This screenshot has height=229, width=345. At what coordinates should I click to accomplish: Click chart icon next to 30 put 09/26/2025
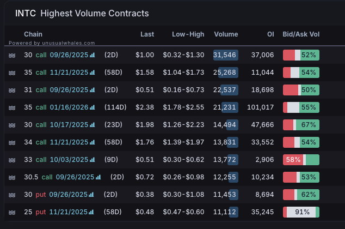point(92,195)
